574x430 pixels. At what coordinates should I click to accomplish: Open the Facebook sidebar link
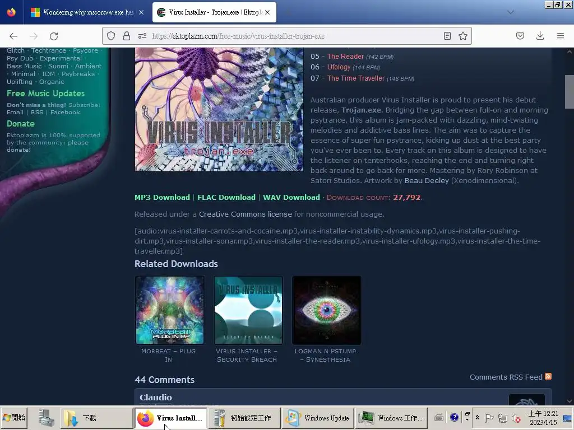click(65, 112)
